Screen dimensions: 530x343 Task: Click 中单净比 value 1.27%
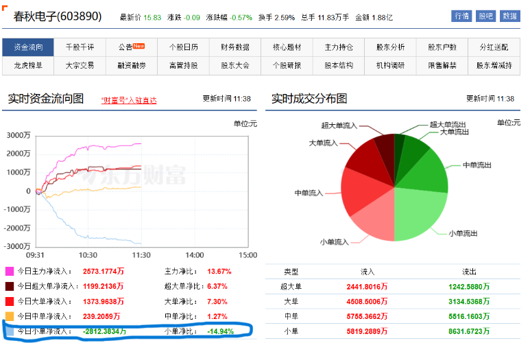click(x=217, y=316)
